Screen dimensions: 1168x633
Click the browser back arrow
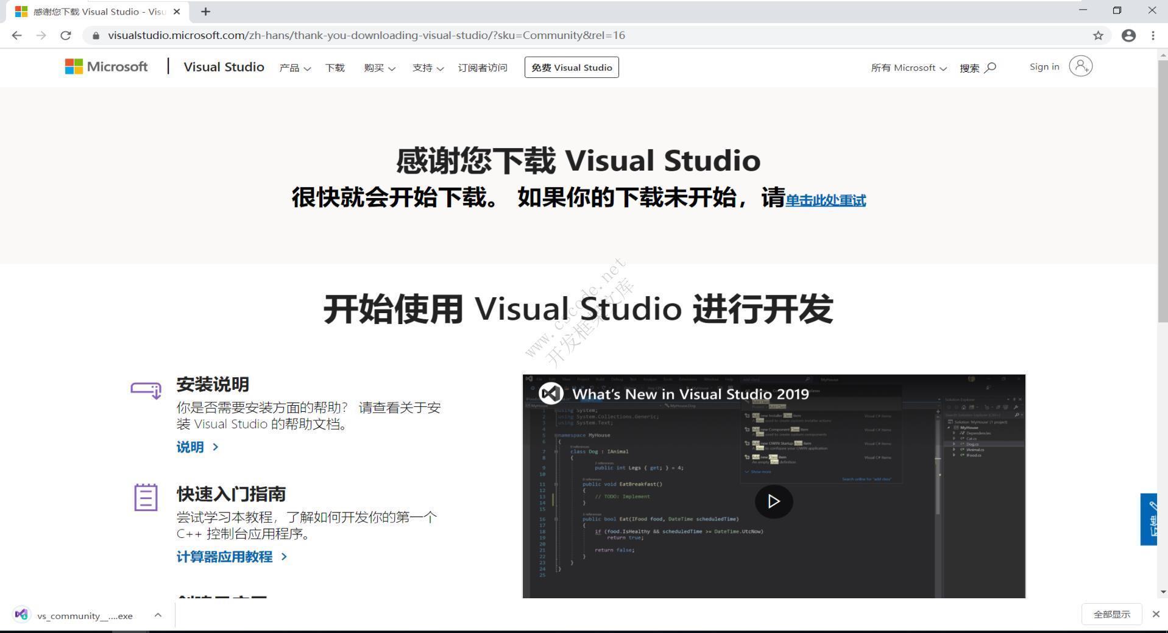click(x=16, y=35)
